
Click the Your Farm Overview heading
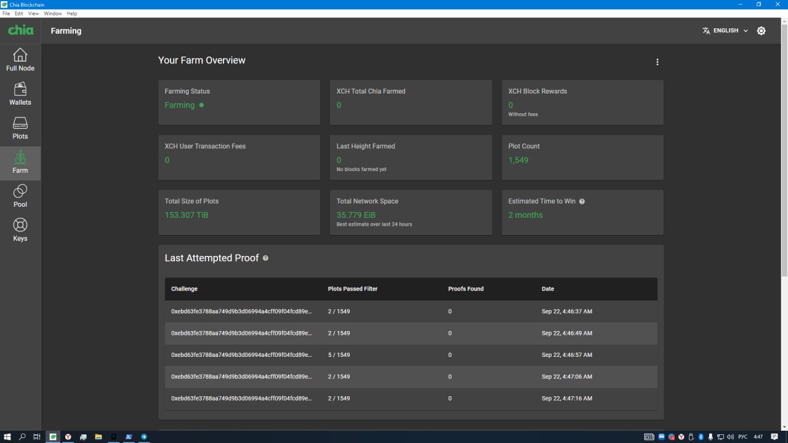tap(202, 60)
